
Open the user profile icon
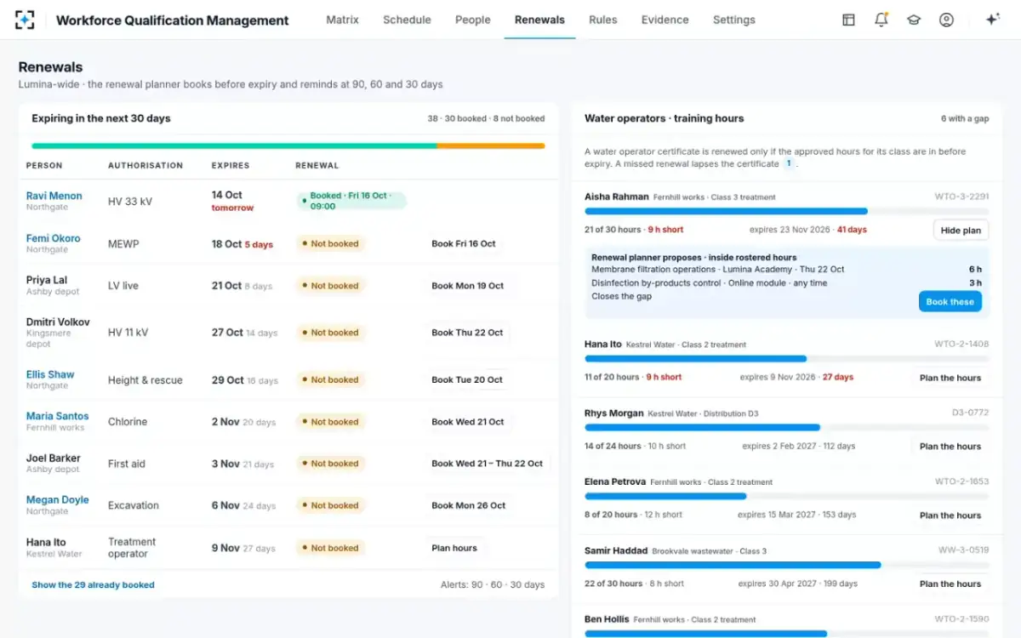pyautogui.click(x=946, y=20)
